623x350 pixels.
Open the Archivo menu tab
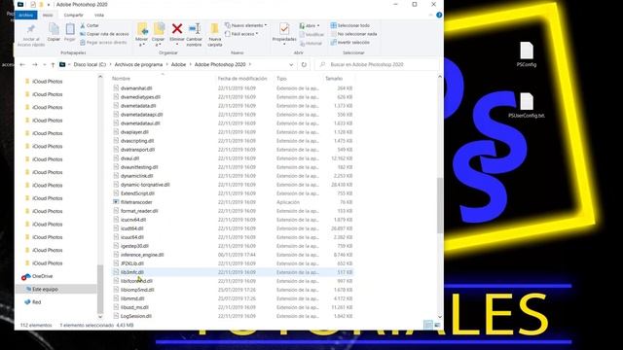pos(26,16)
